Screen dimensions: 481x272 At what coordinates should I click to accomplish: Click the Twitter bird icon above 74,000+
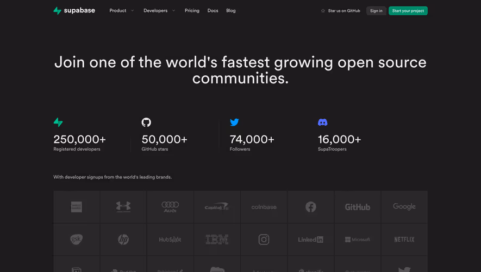pyautogui.click(x=234, y=122)
